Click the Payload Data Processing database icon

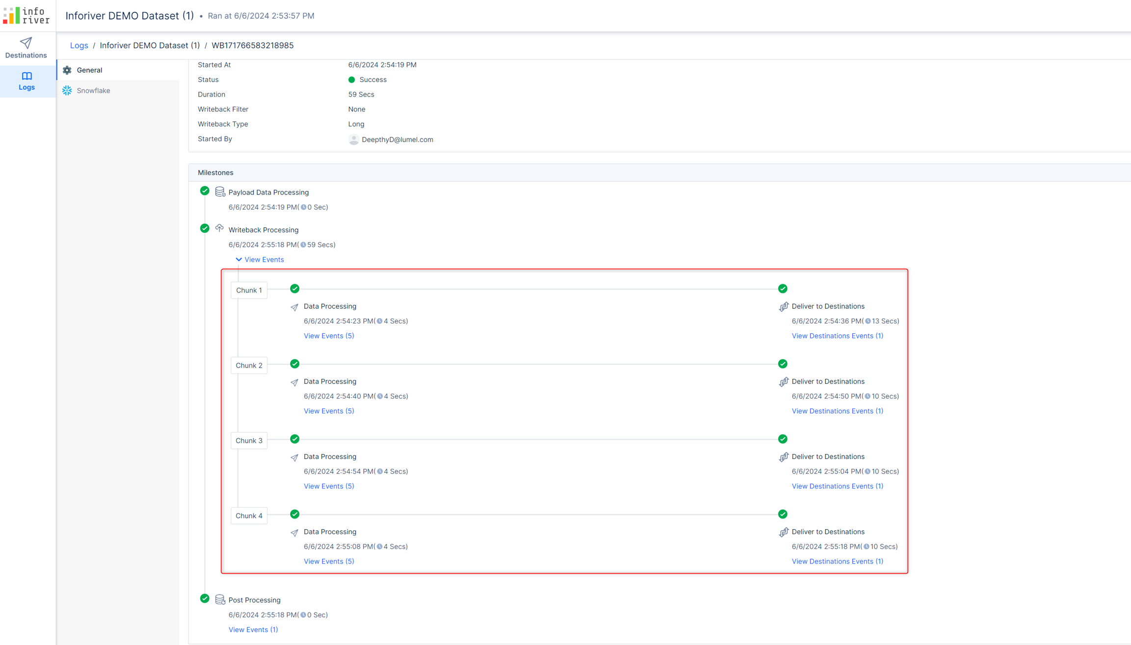tap(220, 192)
